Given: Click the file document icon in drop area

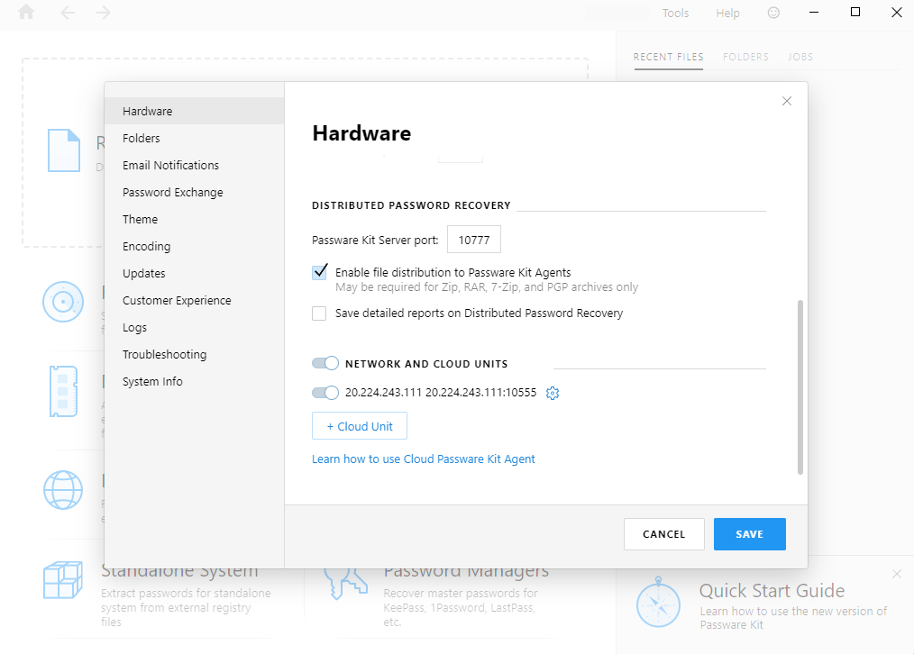Looking at the screenshot, I should [63, 150].
